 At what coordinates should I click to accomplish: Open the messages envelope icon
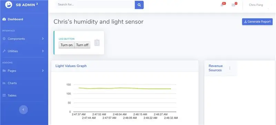[x=234, y=5]
